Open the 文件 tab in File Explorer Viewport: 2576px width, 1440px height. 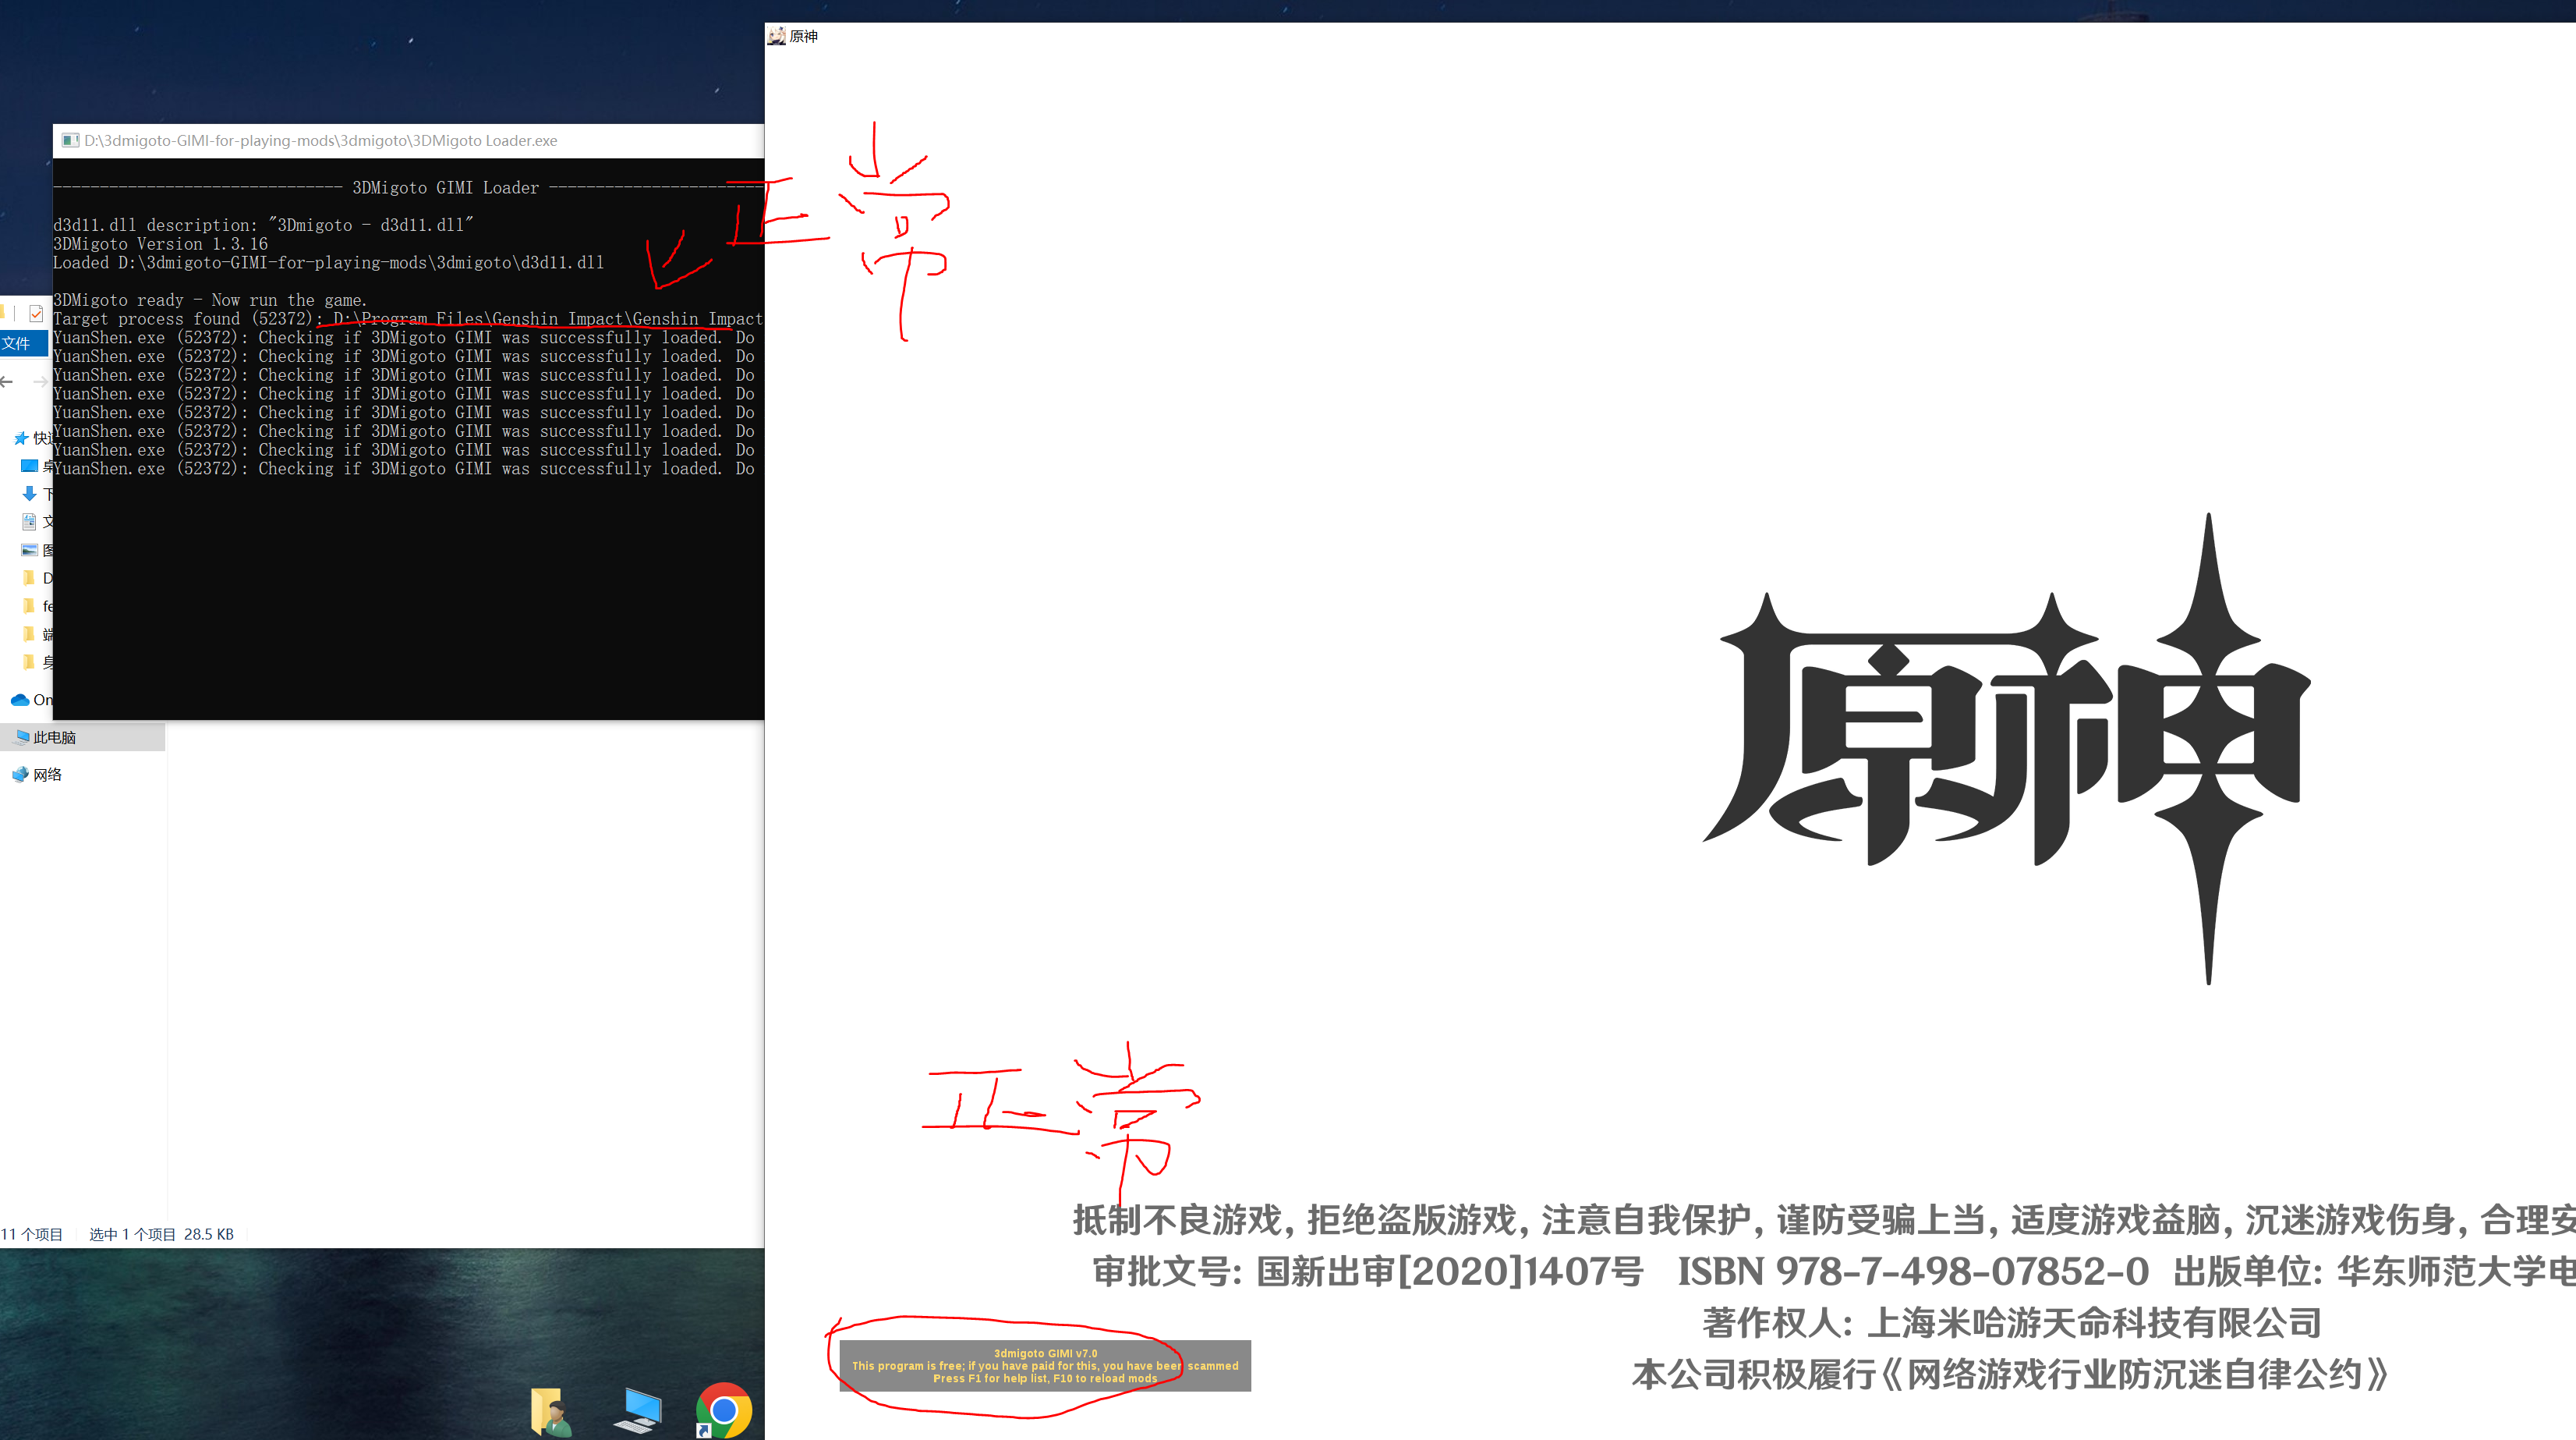coord(17,343)
